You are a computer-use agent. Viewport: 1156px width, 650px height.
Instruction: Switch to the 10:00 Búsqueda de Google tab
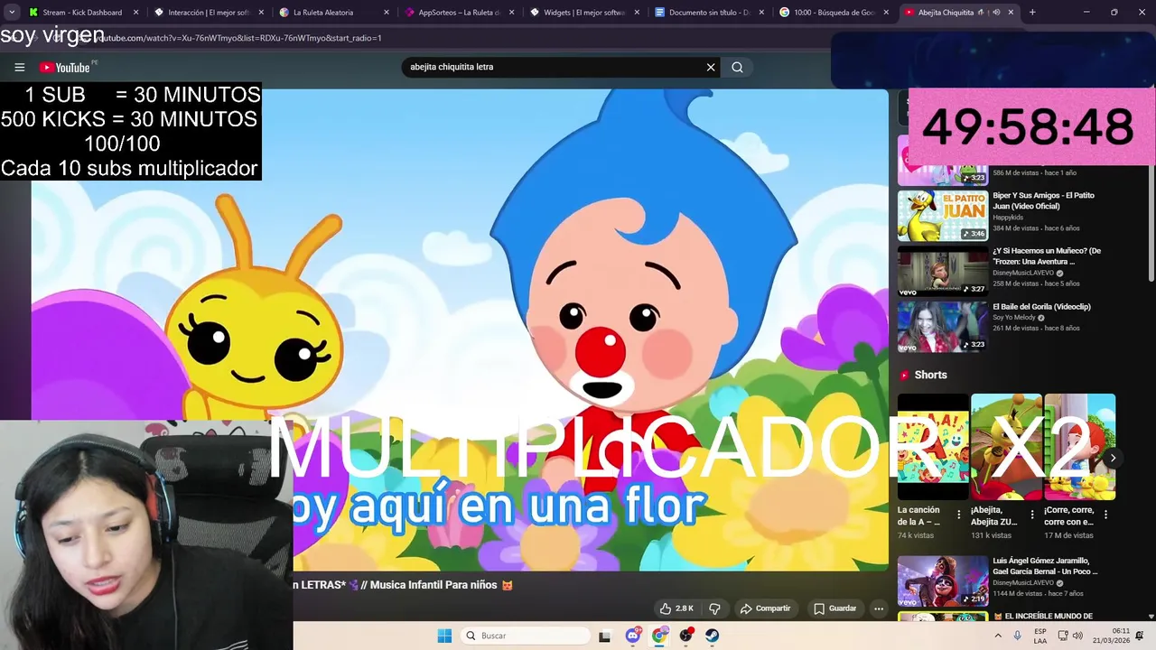point(834,13)
